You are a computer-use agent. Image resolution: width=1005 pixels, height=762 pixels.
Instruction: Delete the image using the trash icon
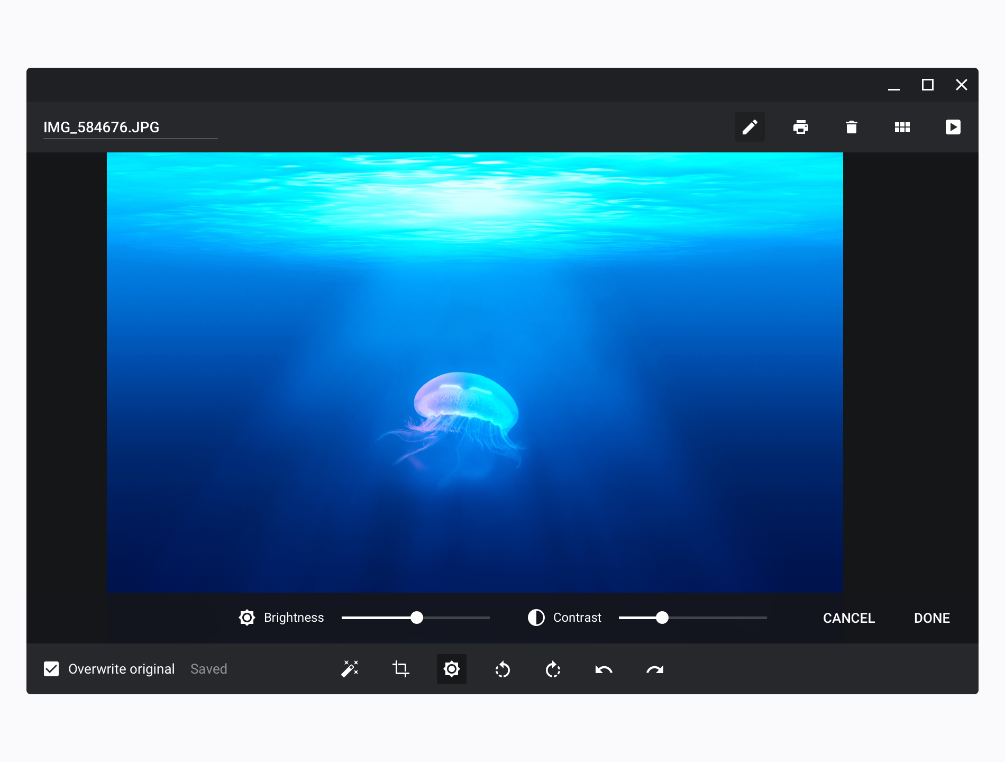click(851, 127)
